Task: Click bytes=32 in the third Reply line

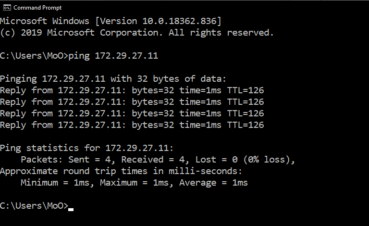Action: (153, 113)
